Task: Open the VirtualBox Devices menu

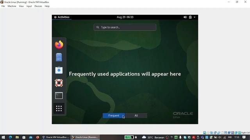Action: pos(38,6)
